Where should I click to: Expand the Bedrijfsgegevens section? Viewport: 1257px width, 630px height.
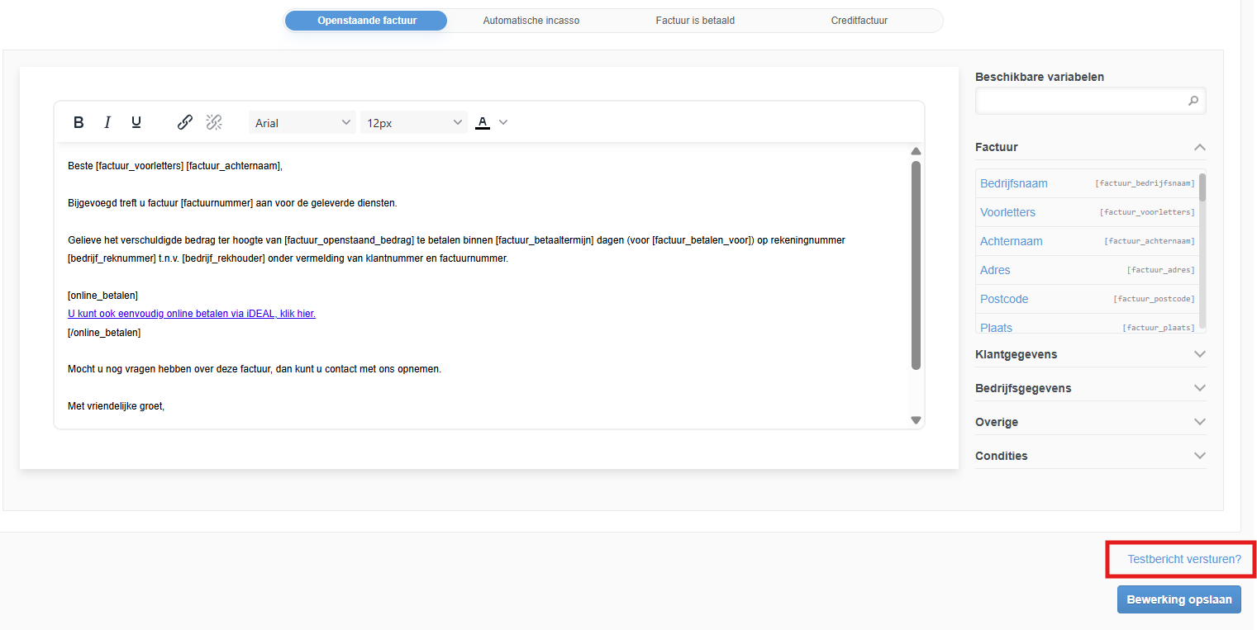(1199, 388)
